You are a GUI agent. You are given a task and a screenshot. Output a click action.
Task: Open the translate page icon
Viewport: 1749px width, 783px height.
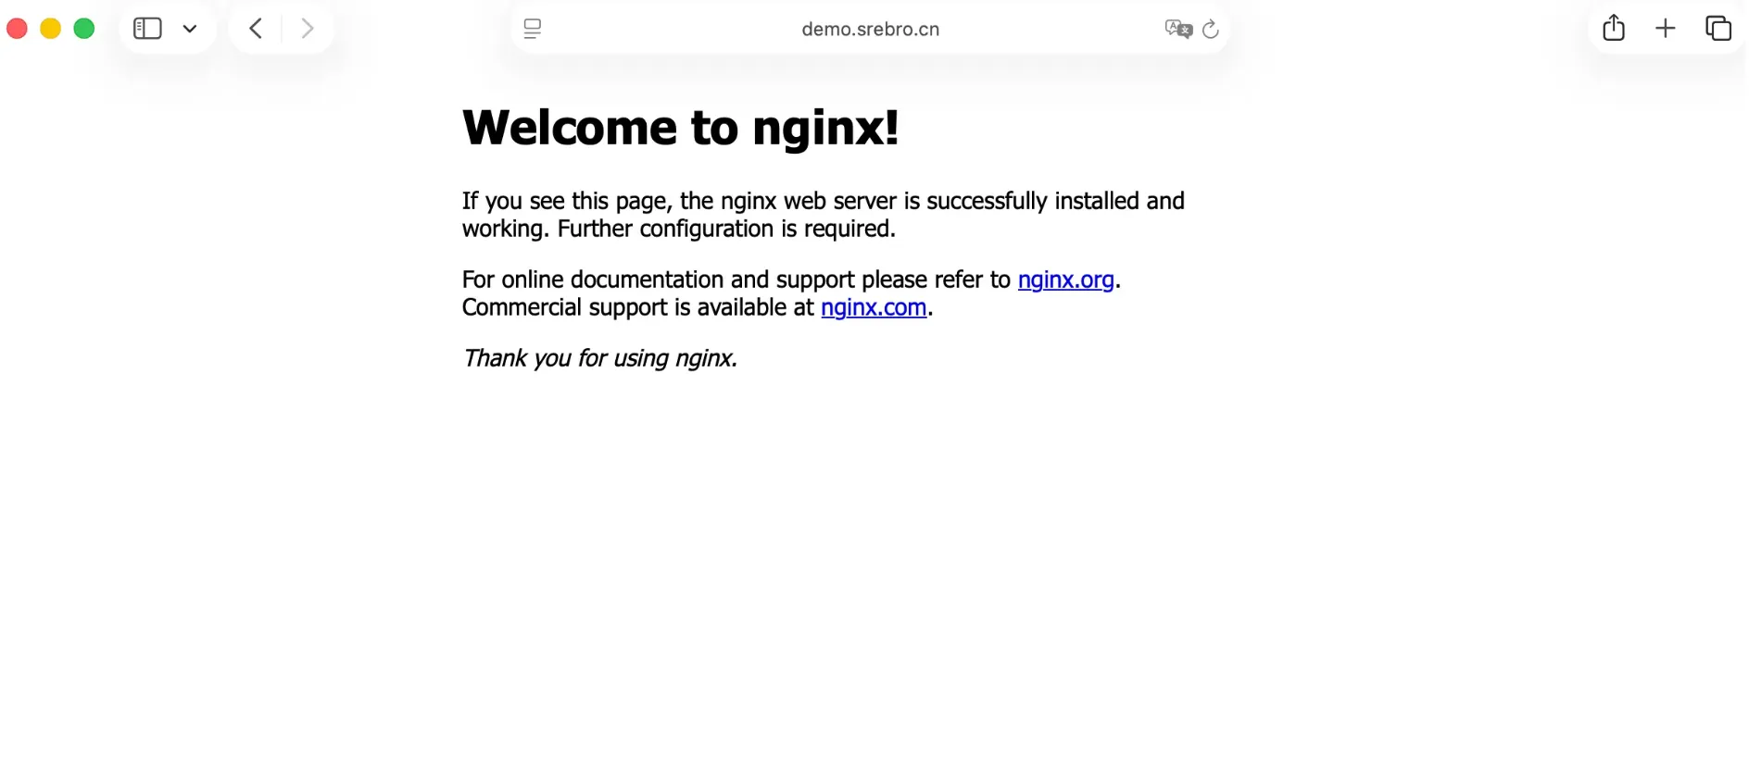coord(1178,29)
